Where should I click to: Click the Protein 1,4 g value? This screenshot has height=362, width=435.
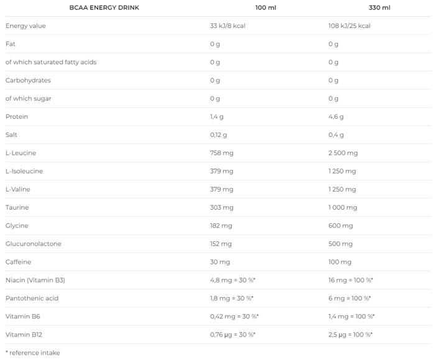(x=217, y=116)
